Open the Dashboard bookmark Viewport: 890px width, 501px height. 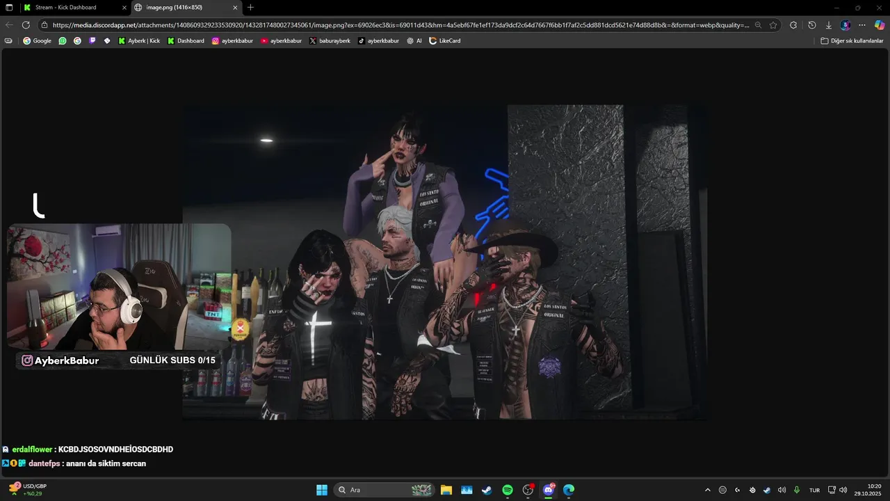pyautogui.click(x=186, y=41)
